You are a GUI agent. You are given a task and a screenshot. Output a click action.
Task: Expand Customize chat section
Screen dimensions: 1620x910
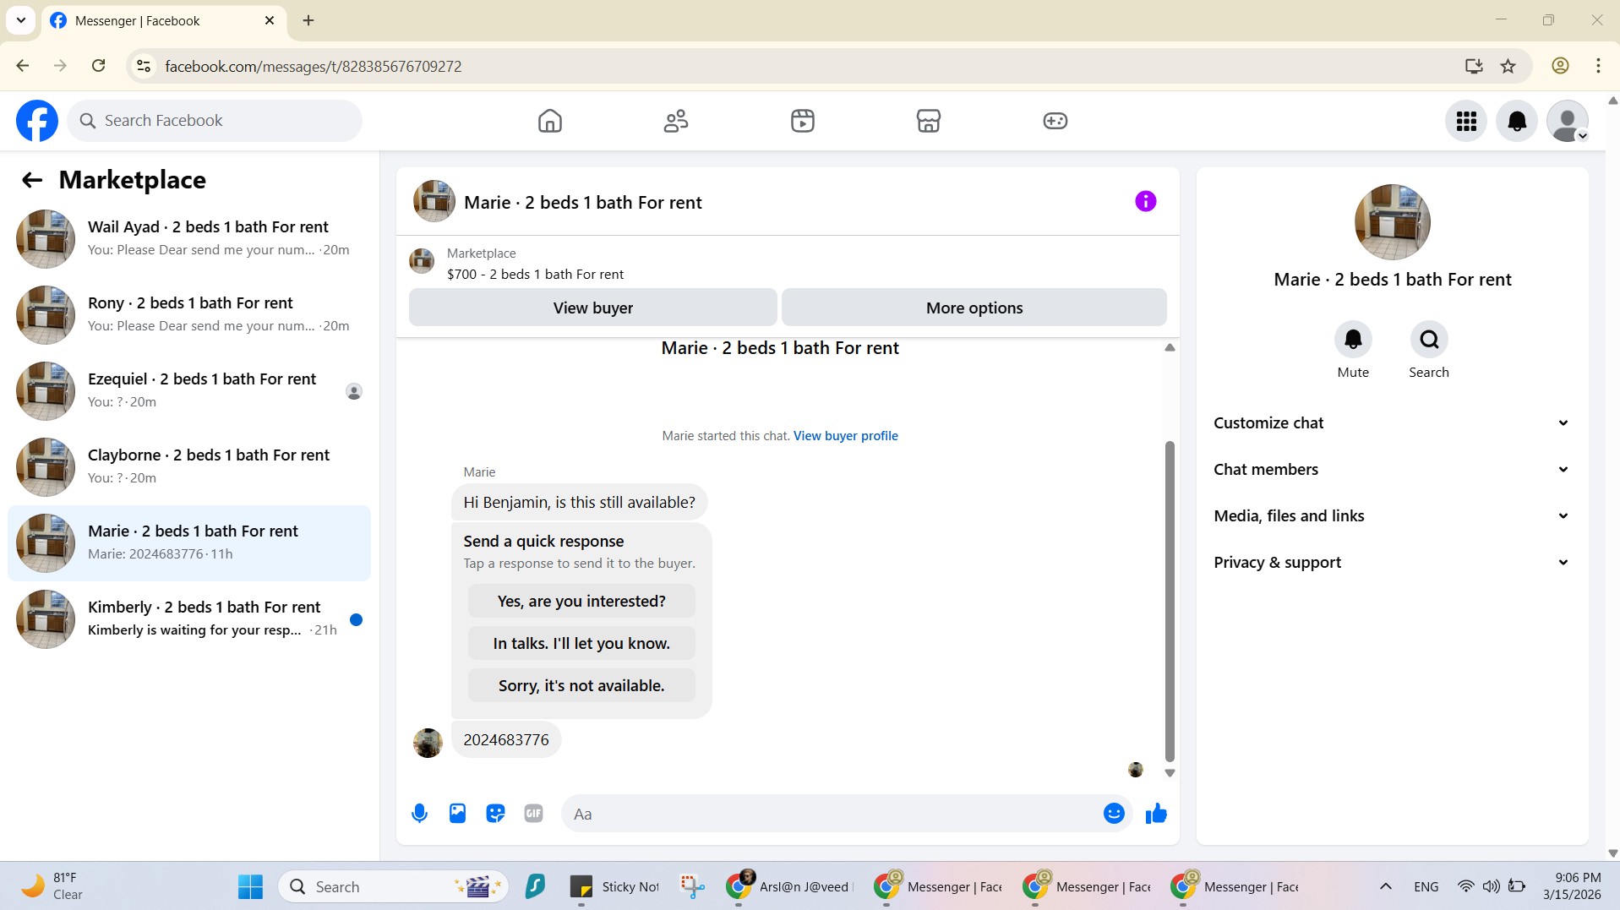point(1392,422)
